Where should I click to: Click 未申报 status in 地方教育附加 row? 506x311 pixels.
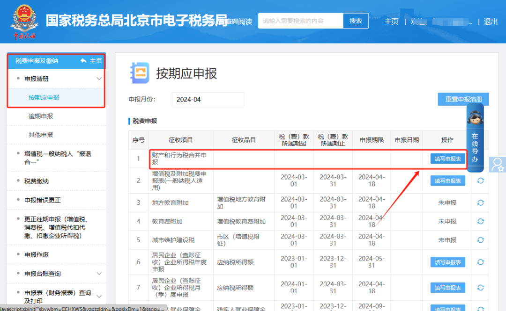[x=447, y=203]
